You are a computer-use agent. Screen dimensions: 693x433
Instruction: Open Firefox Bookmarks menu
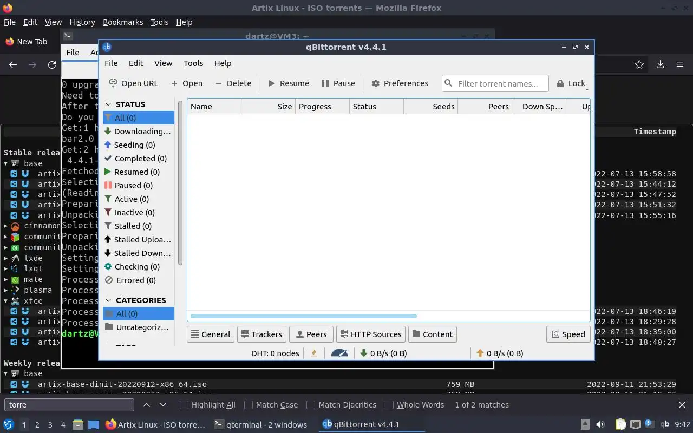pos(123,22)
